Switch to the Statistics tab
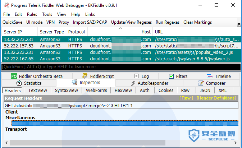The image size is (242, 148). [29, 83]
